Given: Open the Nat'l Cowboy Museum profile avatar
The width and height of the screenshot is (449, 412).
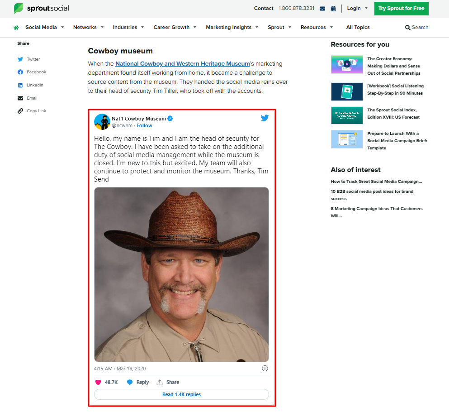Looking at the screenshot, I should tap(102, 122).
